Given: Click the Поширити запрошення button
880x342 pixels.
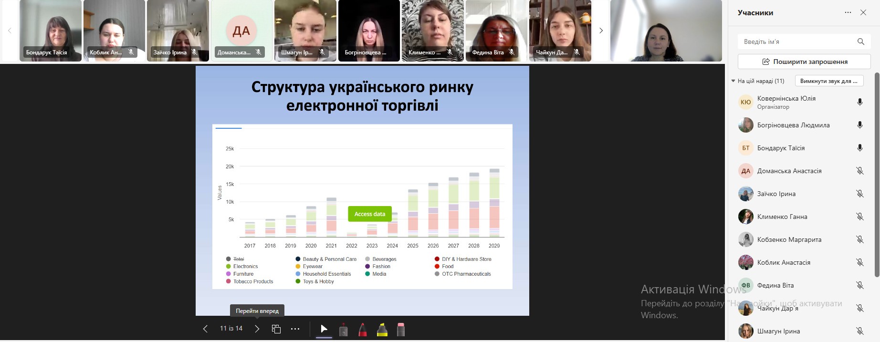Looking at the screenshot, I should pyautogui.click(x=804, y=62).
